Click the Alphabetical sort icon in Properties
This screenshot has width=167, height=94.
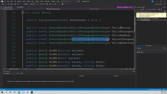(x=140, y=52)
